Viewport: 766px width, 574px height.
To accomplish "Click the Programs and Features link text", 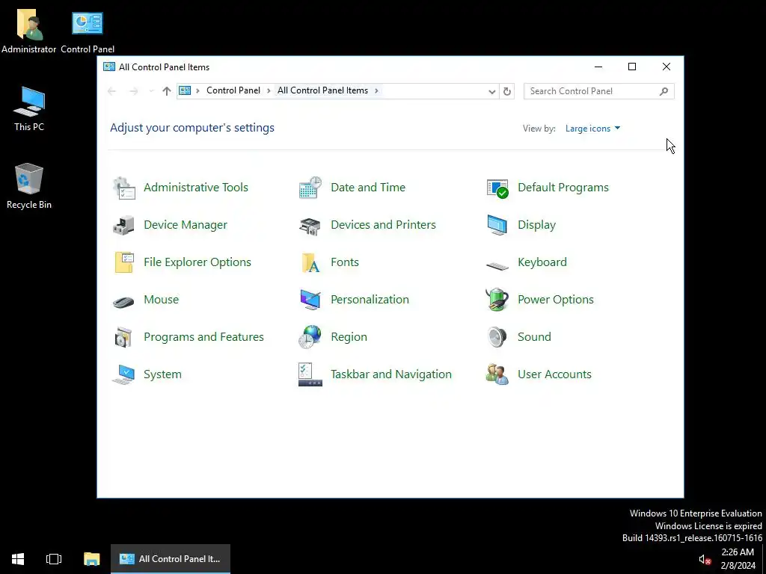I will pyautogui.click(x=203, y=337).
